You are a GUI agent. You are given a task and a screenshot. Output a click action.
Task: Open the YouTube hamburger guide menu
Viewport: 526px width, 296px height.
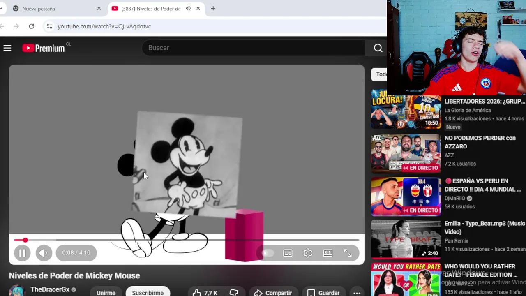pos(7,48)
